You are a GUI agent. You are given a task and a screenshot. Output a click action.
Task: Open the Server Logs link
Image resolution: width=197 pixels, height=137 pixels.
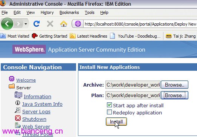pyautogui.click(x=36, y=111)
